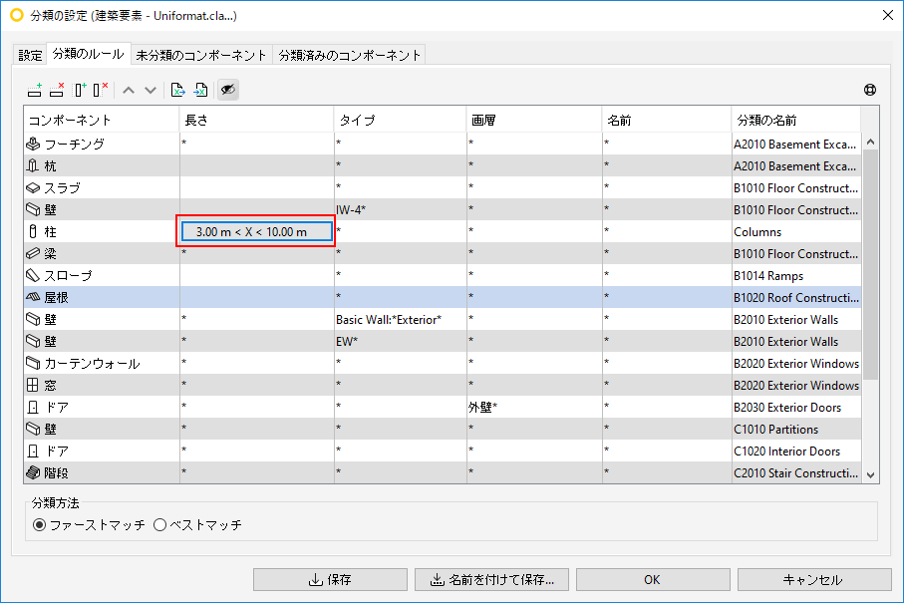Viewport: 904px width, 603px height.
Task: Click the 梁 beam row icon
Action: (33, 253)
